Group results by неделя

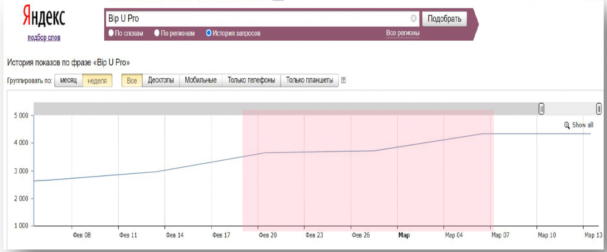pyautogui.click(x=97, y=81)
